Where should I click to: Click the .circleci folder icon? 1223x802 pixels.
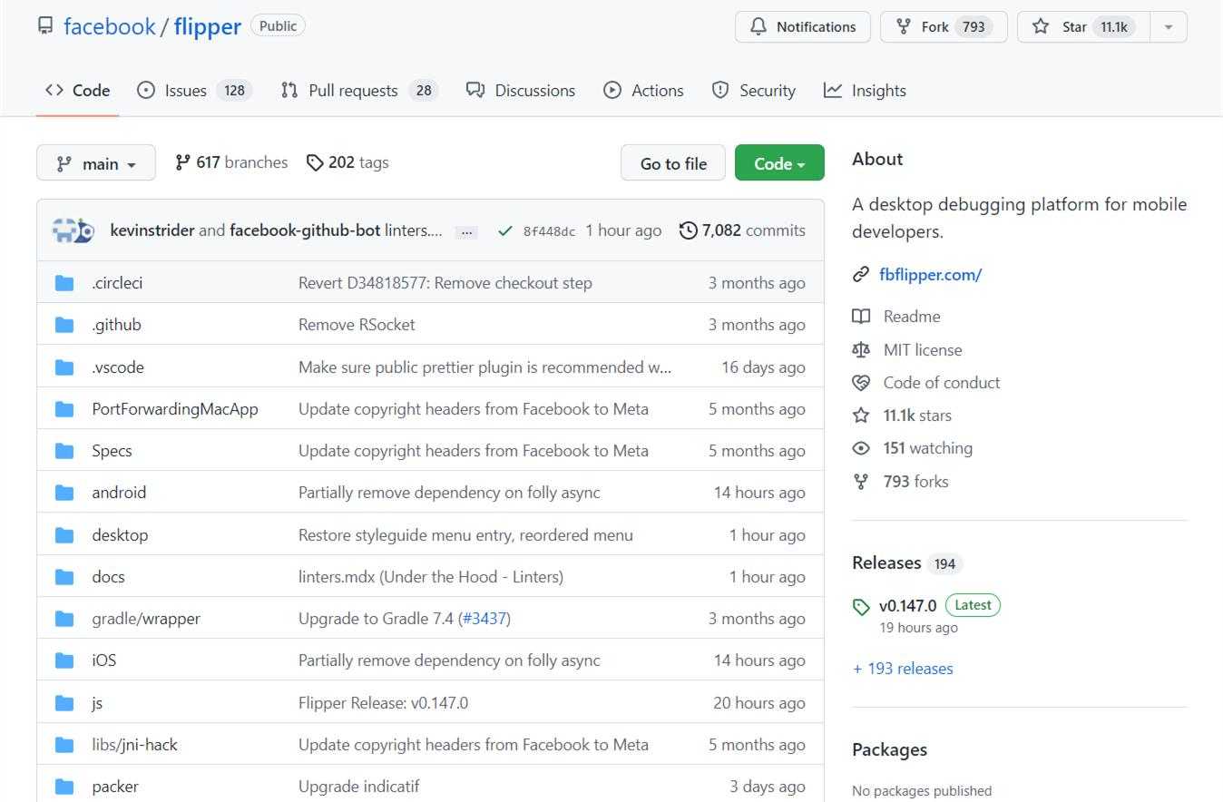click(64, 283)
